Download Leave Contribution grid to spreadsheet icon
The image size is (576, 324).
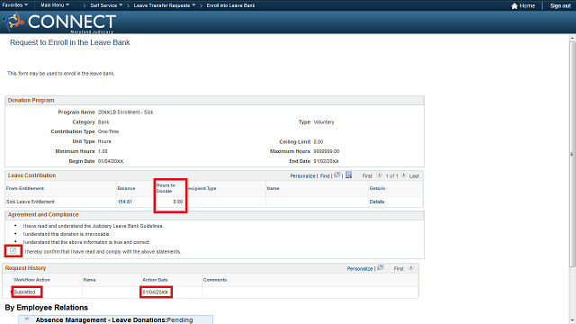tap(348, 175)
